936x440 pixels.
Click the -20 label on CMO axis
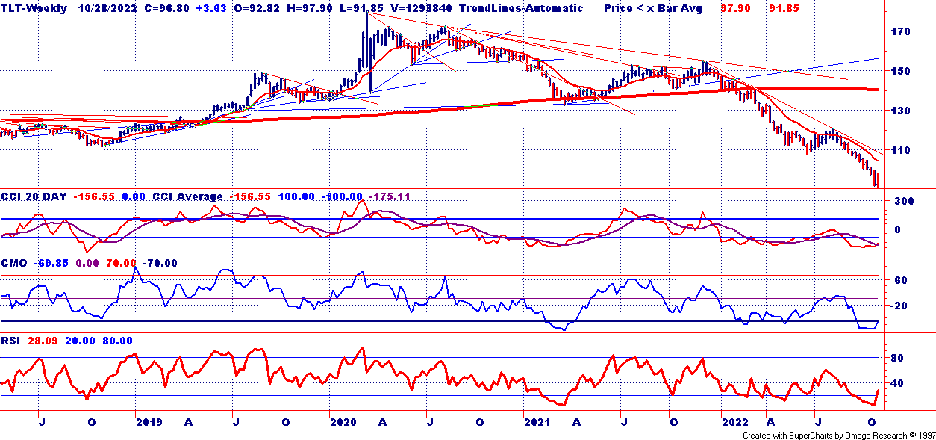pos(899,306)
